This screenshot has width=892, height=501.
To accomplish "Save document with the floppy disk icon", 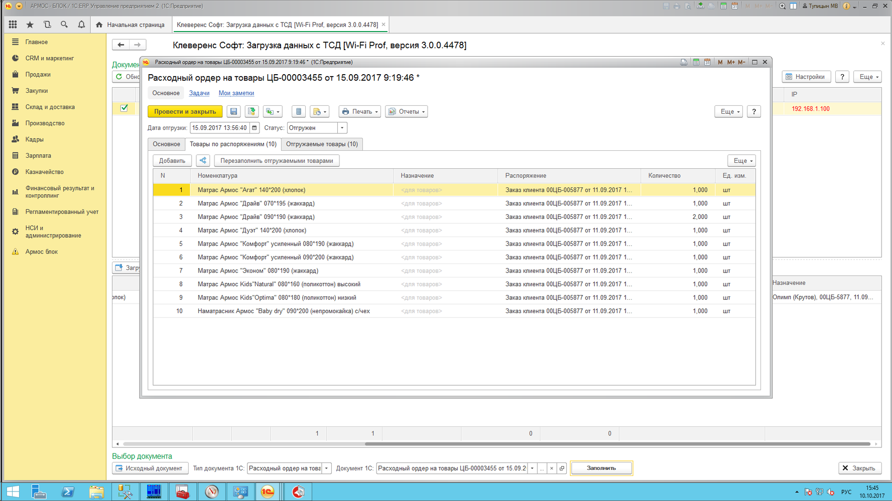I will (x=233, y=112).
